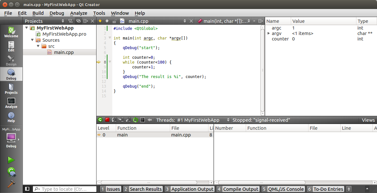This screenshot has width=377, height=193.
Task: Click the green Run button
Action: pos(11,160)
